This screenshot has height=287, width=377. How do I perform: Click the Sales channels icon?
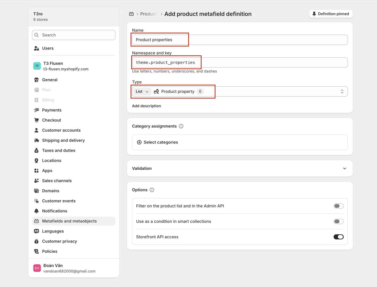[36, 181]
